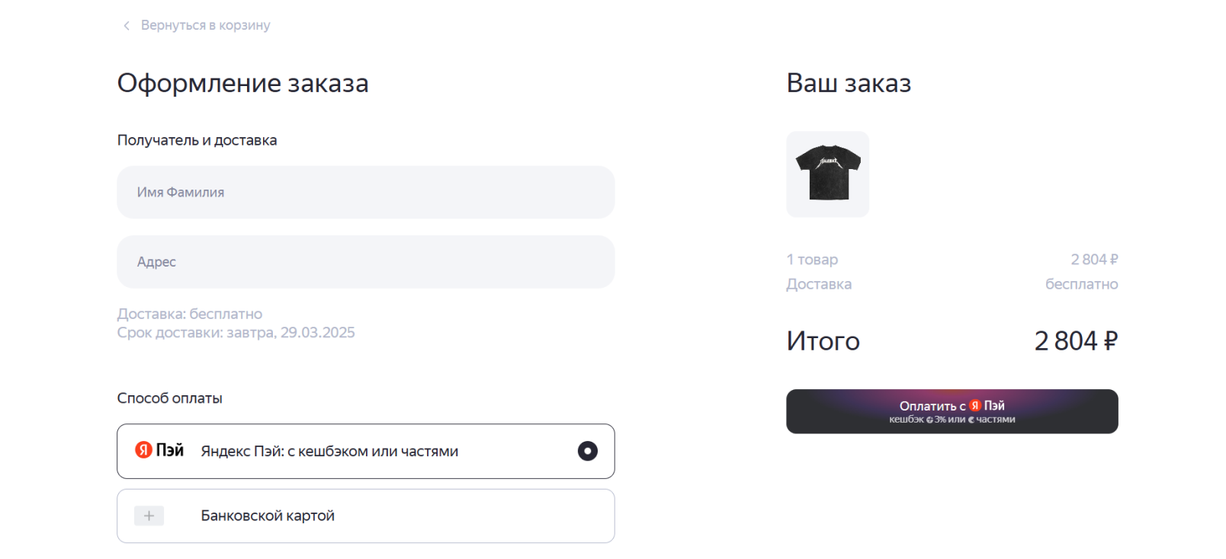Screen dimensions: 1226x559
Task: Select the Яндекс Пэй radio button
Action: coord(587,451)
